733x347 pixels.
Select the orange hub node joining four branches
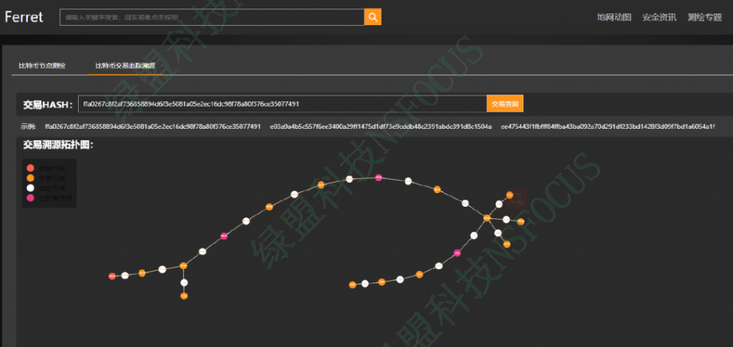[487, 218]
